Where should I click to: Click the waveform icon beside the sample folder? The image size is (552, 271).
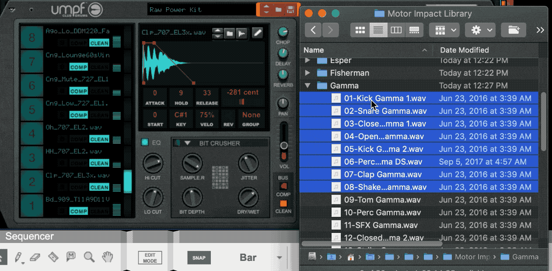click(x=241, y=33)
